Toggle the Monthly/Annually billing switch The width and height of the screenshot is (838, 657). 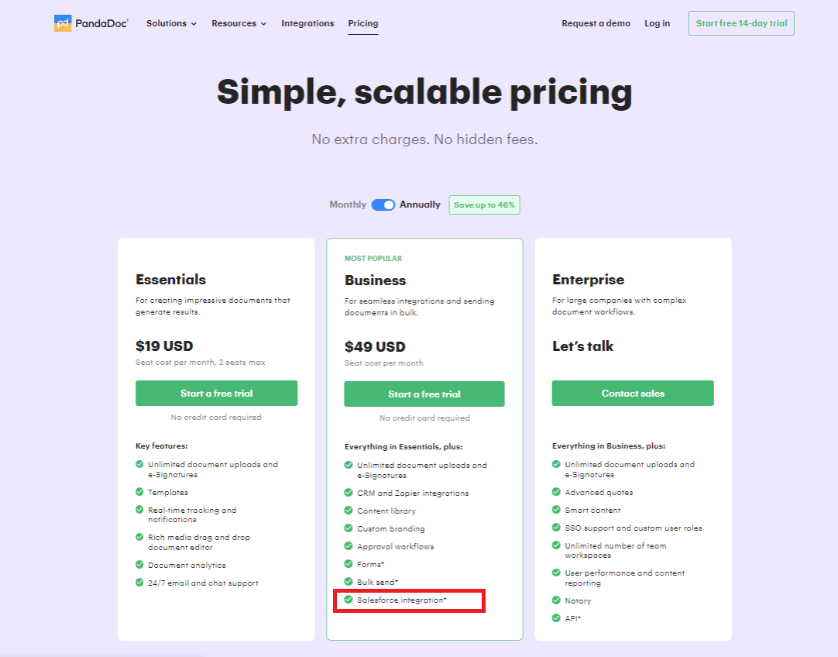tap(383, 205)
